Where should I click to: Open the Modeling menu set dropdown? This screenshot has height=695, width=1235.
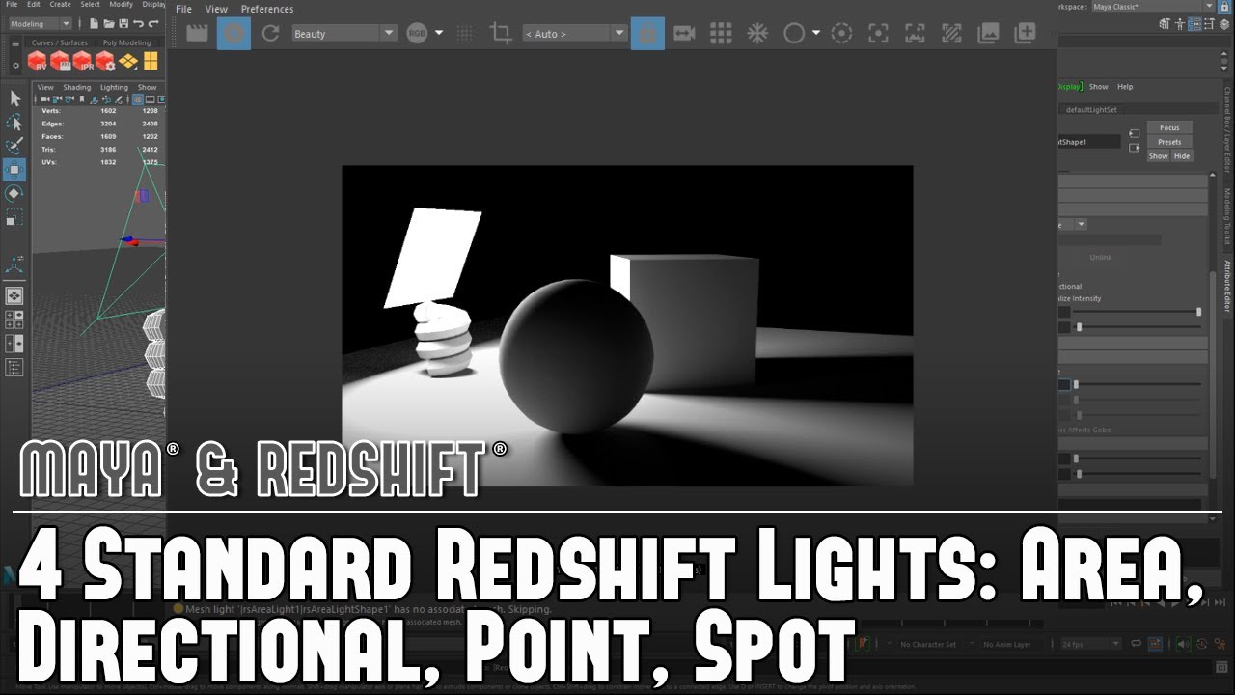tap(40, 23)
